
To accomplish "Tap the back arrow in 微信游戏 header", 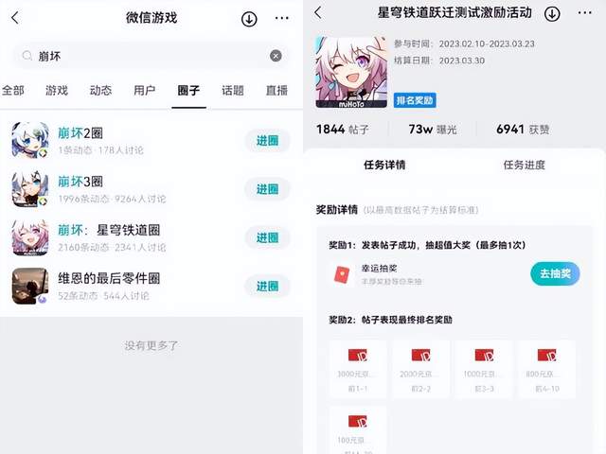I will click(15, 18).
